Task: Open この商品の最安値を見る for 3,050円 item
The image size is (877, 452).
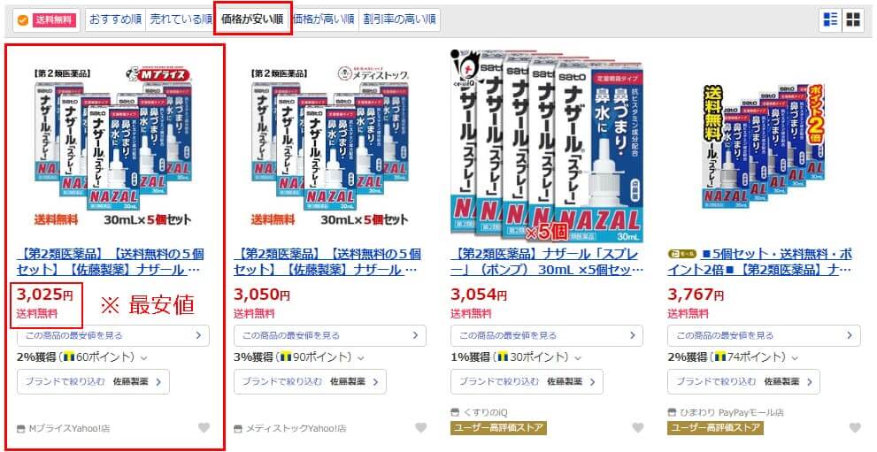Action: point(330,336)
